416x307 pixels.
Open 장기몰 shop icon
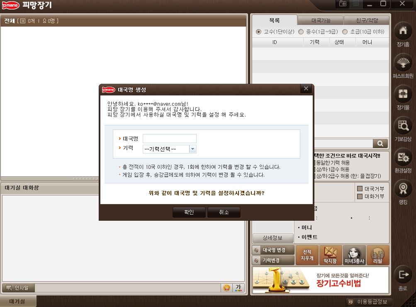pos(403,94)
